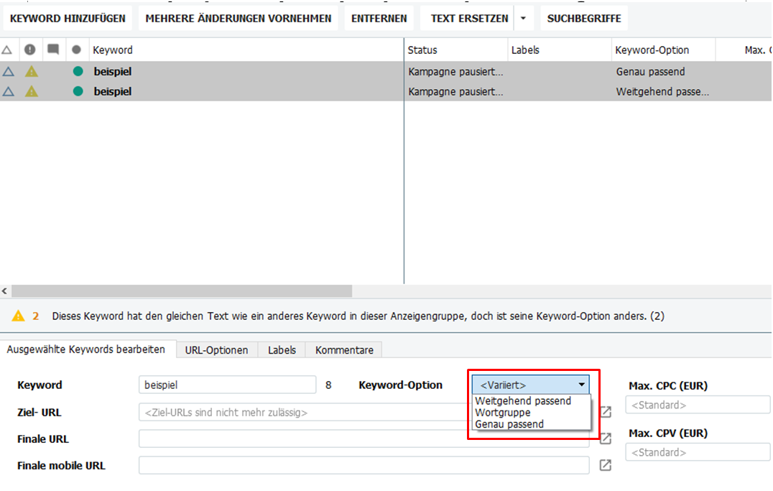Click the SUCHBEGRIFFE button
The width and height of the screenshot is (773, 491).
click(584, 17)
